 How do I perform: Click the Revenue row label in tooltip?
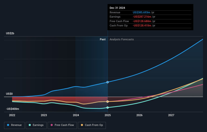115,12
